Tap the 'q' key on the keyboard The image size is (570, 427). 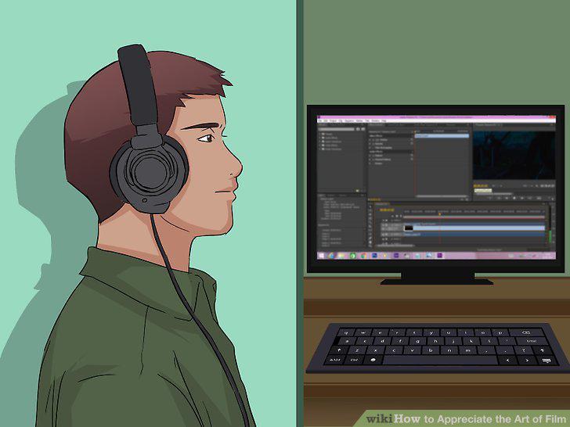[346, 332]
